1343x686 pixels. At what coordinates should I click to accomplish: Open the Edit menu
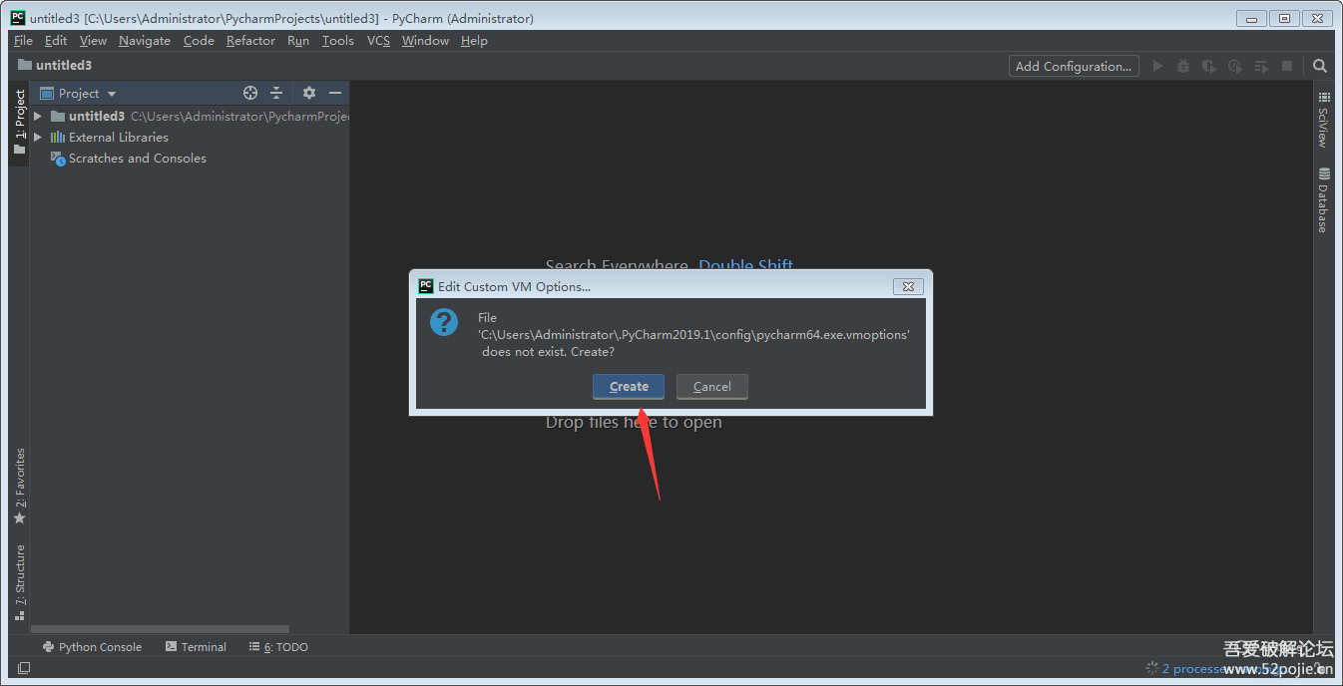56,41
